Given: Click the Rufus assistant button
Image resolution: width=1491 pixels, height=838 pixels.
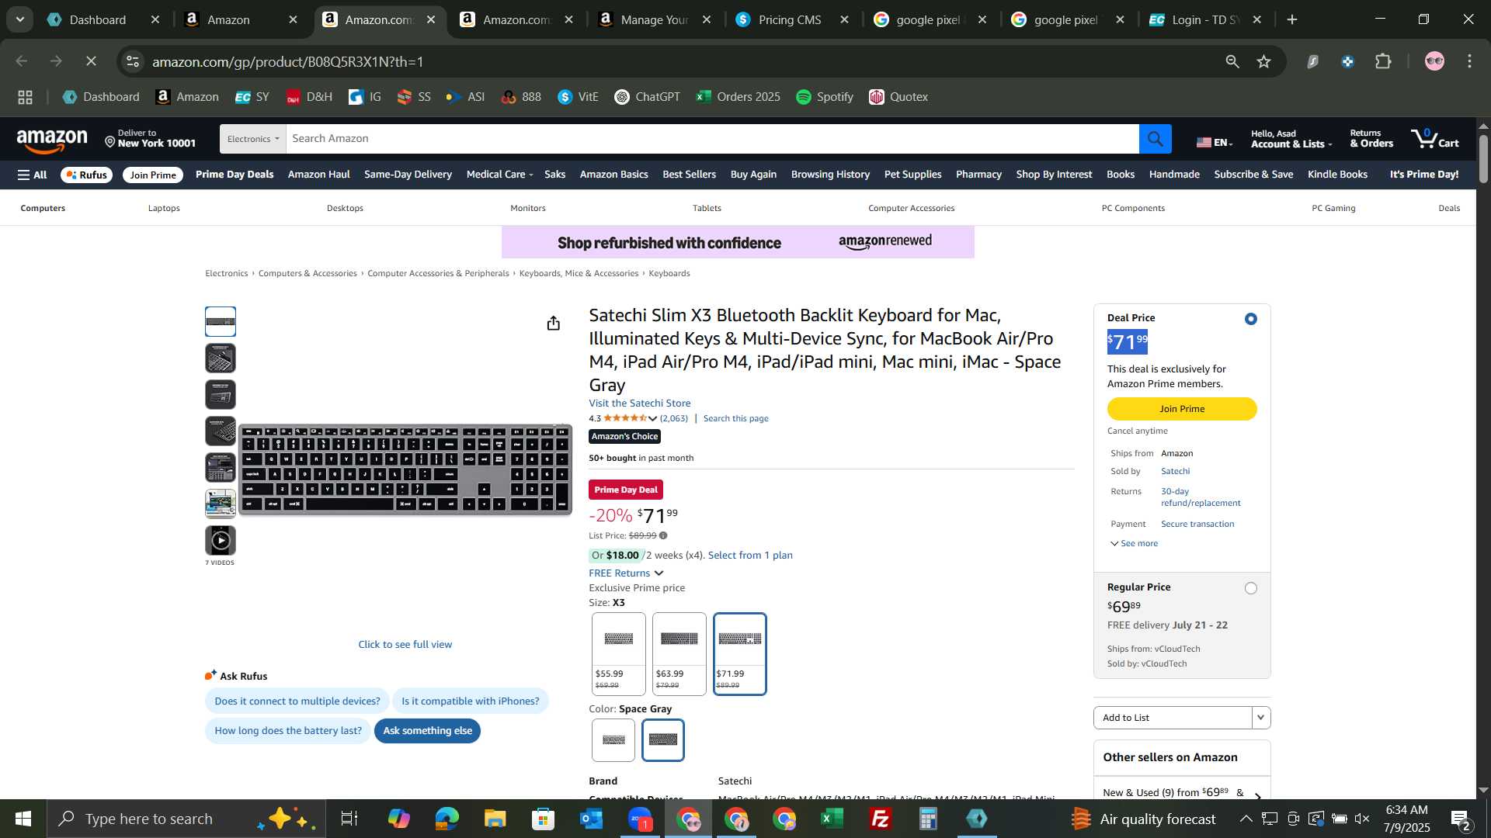Looking at the screenshot, I should [86, 175].
